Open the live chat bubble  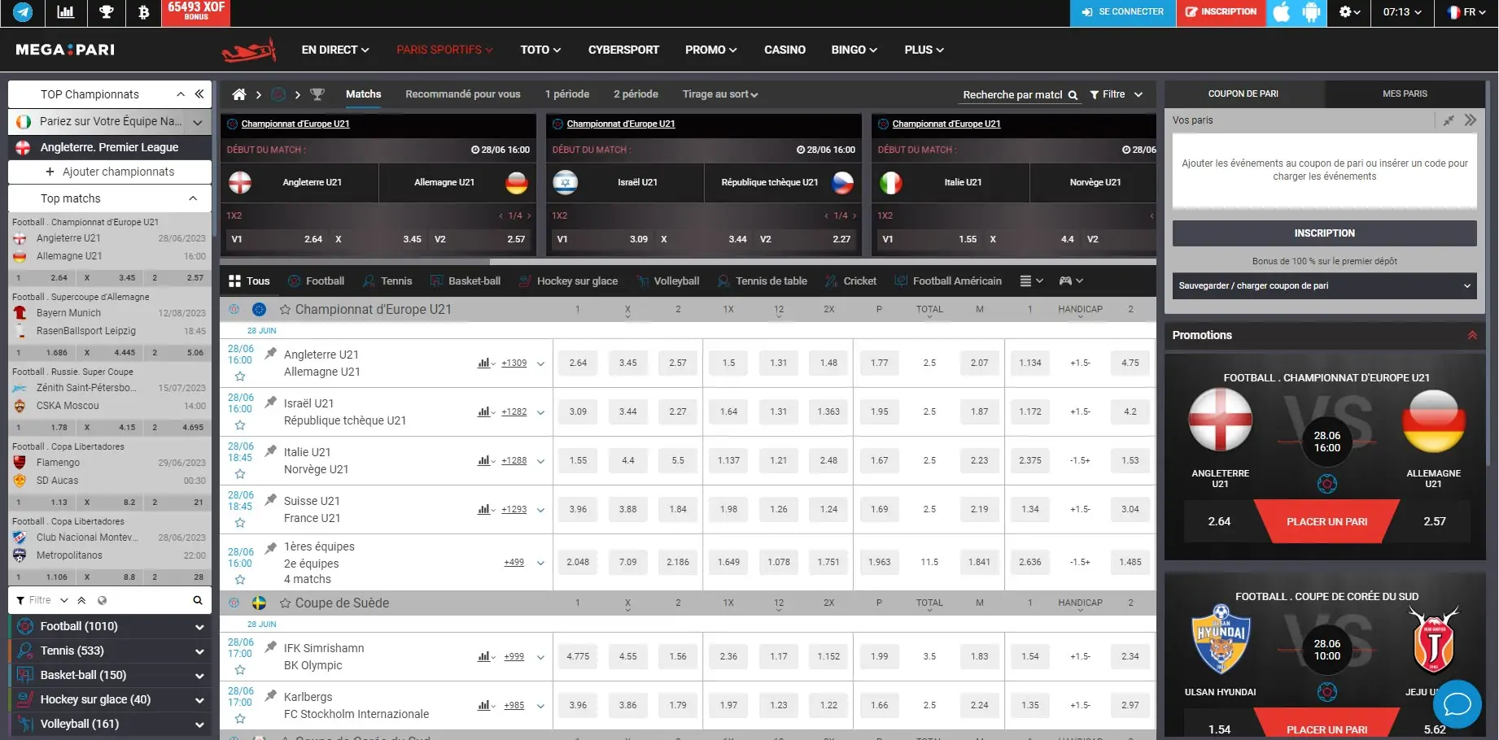[x=1456, y=703]
